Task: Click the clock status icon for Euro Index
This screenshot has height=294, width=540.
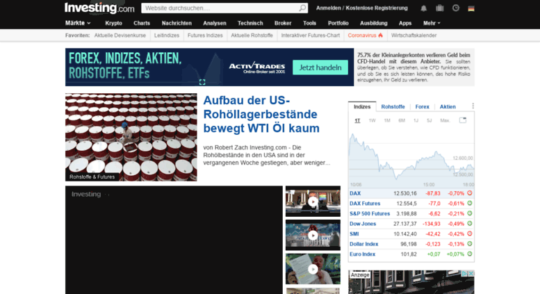Action: click(469, 254)
